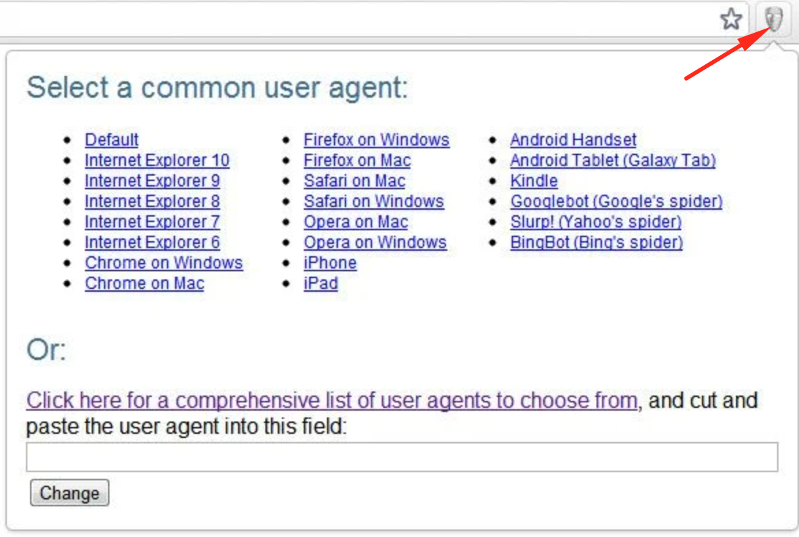Choose Android Handset user agent
This screenshot has width=799, height=537.
point(573,140)
